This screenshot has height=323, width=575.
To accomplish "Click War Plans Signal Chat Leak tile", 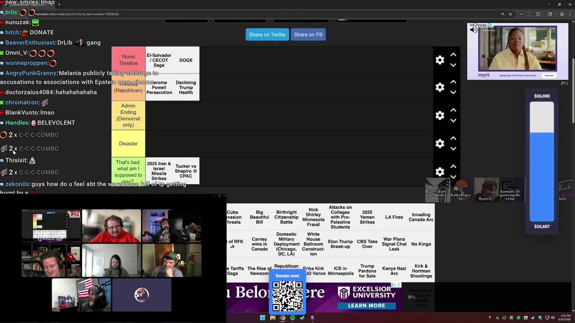I will coord(394,244).
